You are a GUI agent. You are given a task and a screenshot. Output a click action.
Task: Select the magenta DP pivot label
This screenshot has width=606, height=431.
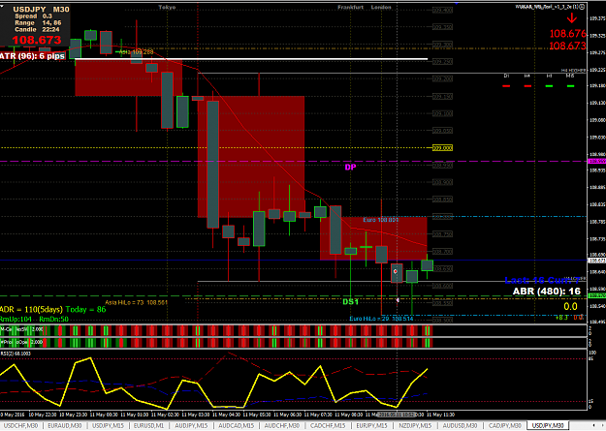pos(350,168)
